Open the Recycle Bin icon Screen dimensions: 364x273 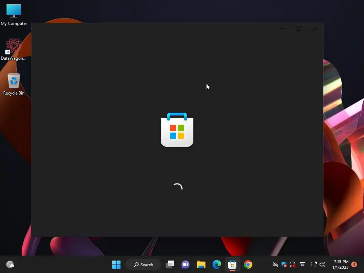pos(14,84)
